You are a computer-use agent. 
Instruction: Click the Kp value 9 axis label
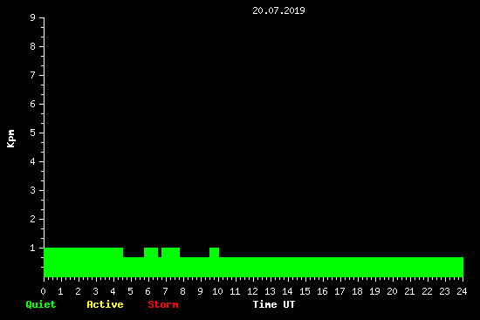pos(33,17)
